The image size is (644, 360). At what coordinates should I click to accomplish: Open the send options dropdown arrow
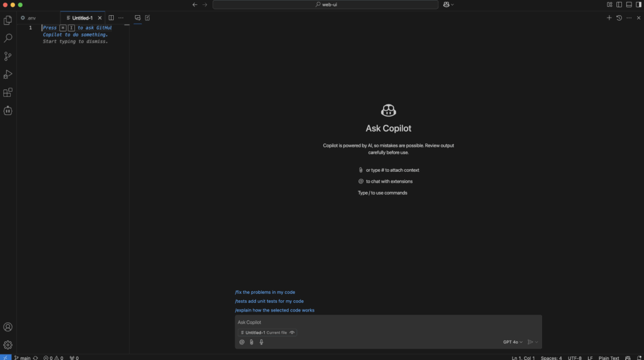536,342
